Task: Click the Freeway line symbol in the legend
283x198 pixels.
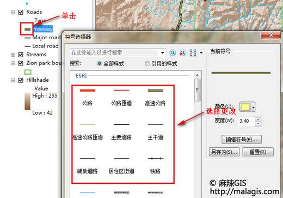Action: coord(28,29)
